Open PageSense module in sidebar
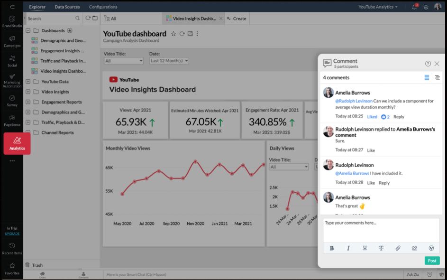The width and height of the screenshot is (447, 280). click(x=12, y=121)
